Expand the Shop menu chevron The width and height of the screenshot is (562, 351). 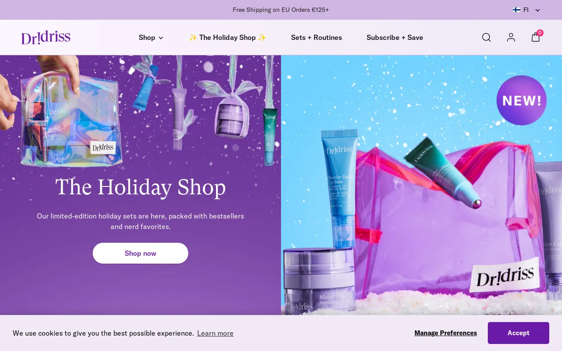point(161,38)
